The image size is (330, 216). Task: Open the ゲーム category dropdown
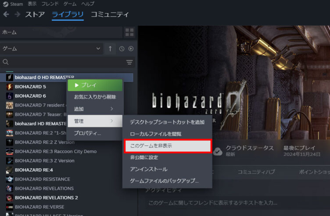(x=52, y=49)
